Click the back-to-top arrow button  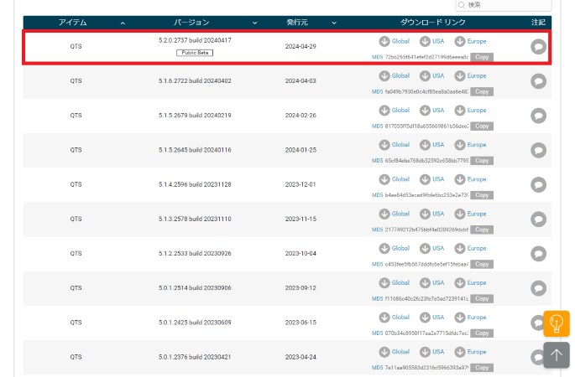coord(557,355)
